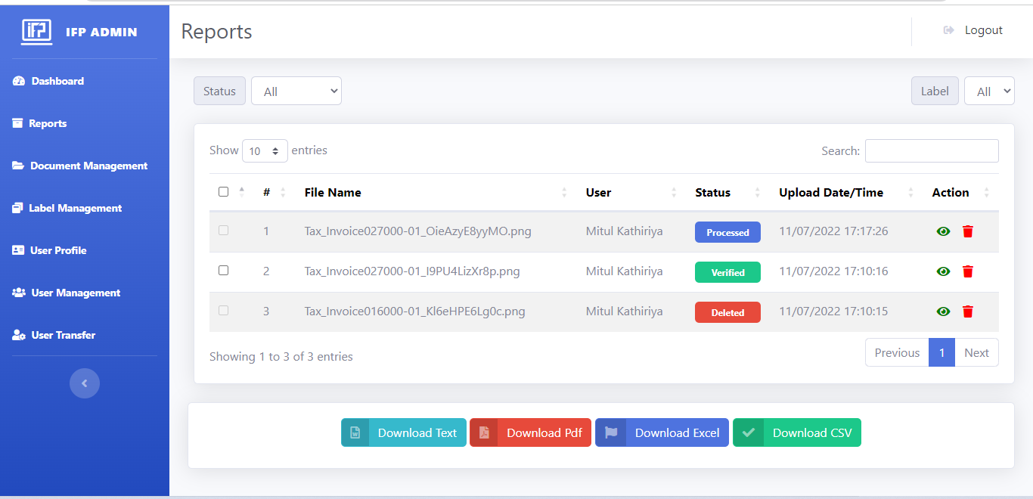The height and width of the screenshot is (499, 1033).
Task: Export the report with Download Excel
Action: tap(662, 433)
